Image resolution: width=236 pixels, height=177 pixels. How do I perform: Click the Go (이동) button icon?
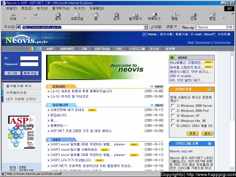coord(156,27)
